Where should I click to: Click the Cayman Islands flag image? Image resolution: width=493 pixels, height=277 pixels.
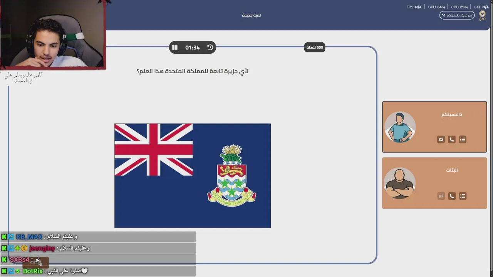click(x=193, y=175)
